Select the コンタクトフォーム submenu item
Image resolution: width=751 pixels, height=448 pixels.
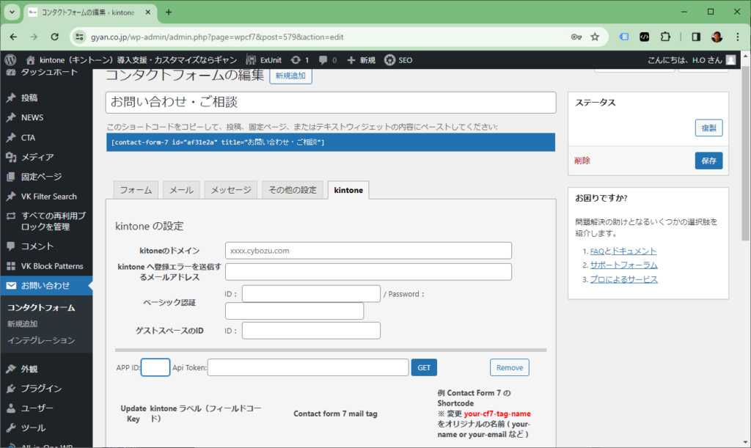point(41,308)
